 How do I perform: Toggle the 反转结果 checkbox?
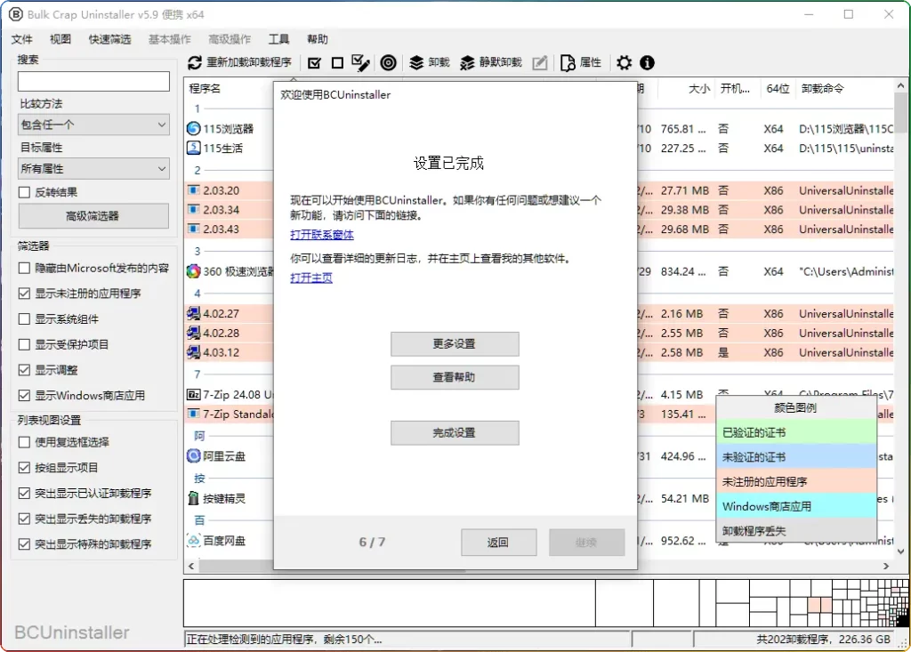[24, 192]
